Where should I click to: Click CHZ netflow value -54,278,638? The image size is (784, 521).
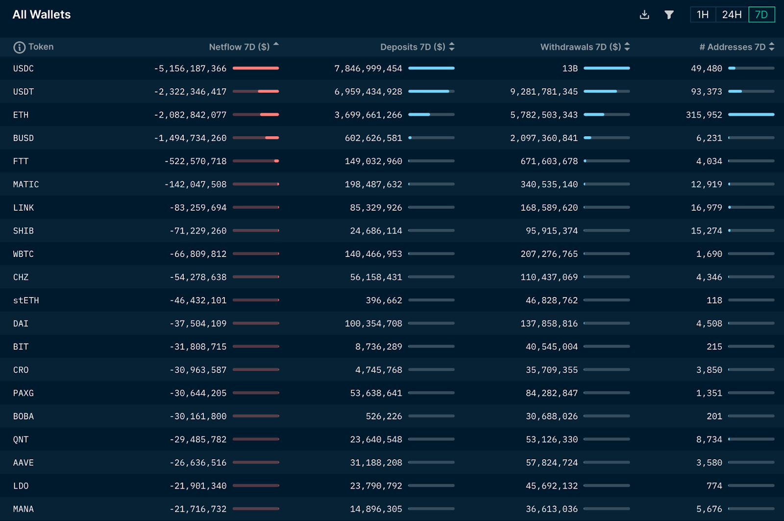[x=198, y=277]
